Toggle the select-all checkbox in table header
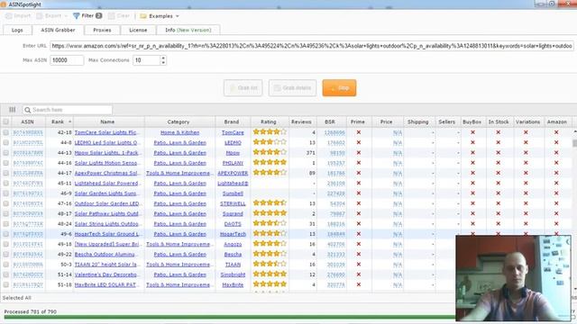The image size is (577, 324). [6, 121]
